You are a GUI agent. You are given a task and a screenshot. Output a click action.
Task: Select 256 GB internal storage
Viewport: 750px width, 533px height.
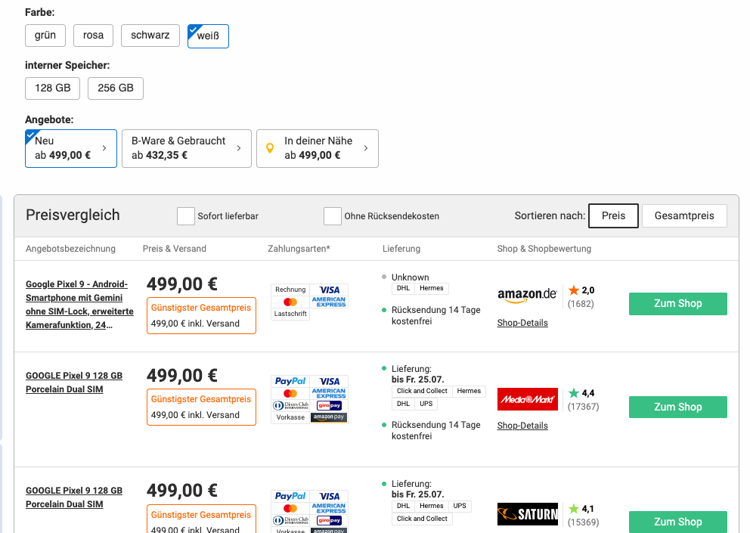point(116,88)
